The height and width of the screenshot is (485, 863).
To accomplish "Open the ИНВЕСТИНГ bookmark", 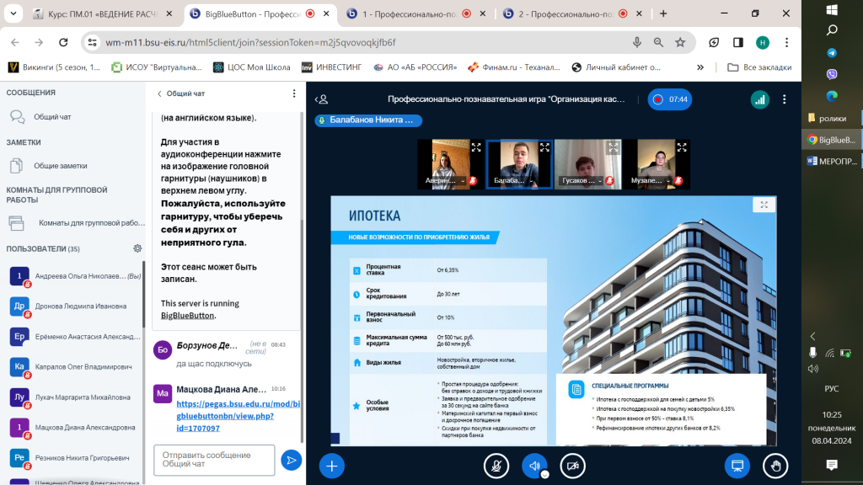I will (x=331, y=67).
